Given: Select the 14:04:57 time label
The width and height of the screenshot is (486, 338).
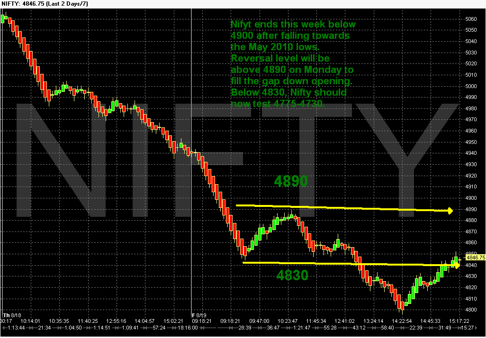Looking at the screenshot, I should 145,321.
